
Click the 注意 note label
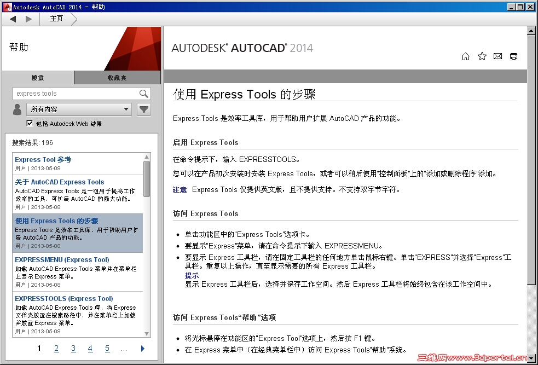(180, 189)
